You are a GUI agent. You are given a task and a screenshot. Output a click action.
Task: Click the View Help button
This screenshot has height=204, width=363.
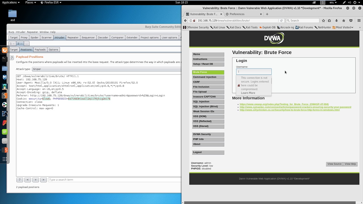click(x=350, y=164)
